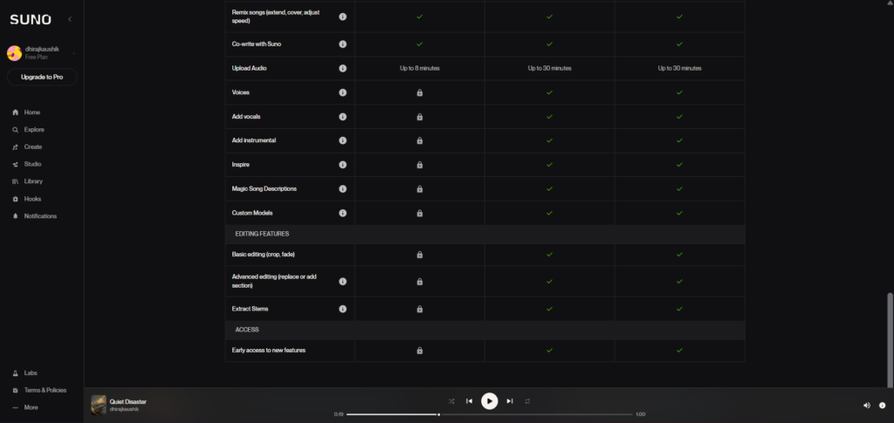Skip to previous track
Viewport: 894px width, 423px height.
click(x=469, y=401)
